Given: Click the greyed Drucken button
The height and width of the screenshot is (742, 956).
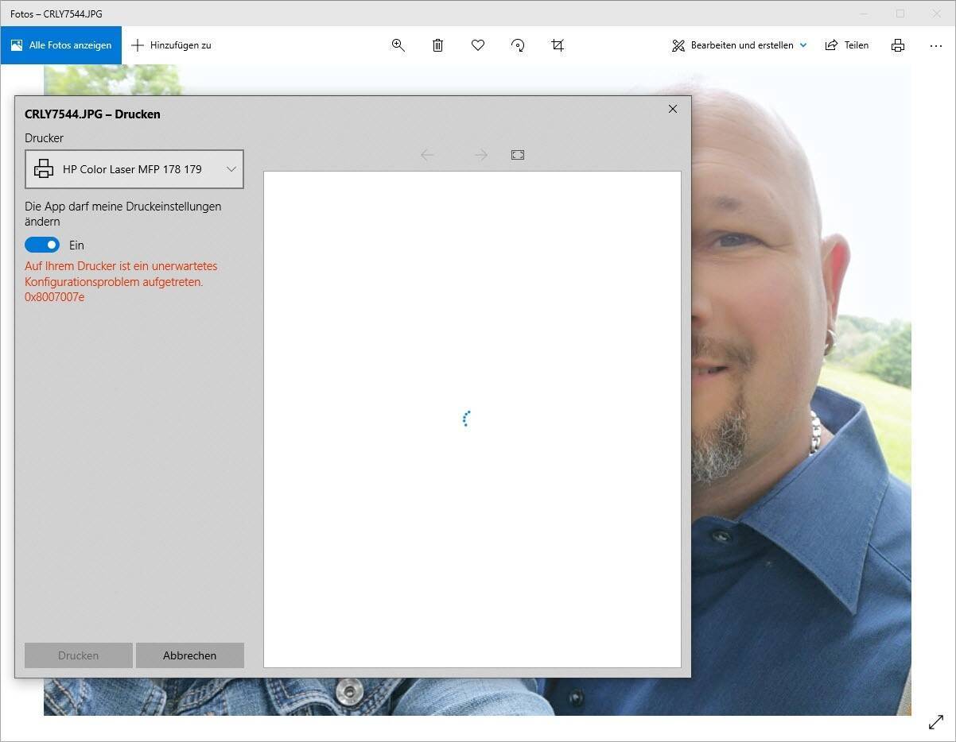Looking at the screenshot, I should 79,655.
